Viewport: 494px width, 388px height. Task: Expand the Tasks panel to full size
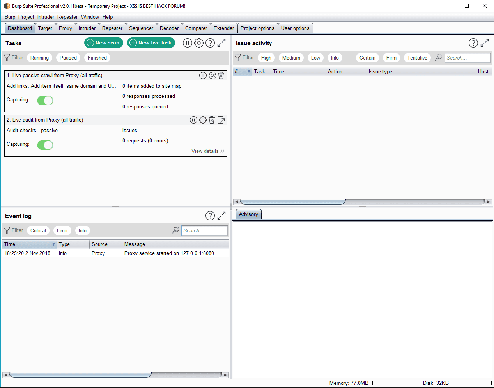tap(221, 43)
